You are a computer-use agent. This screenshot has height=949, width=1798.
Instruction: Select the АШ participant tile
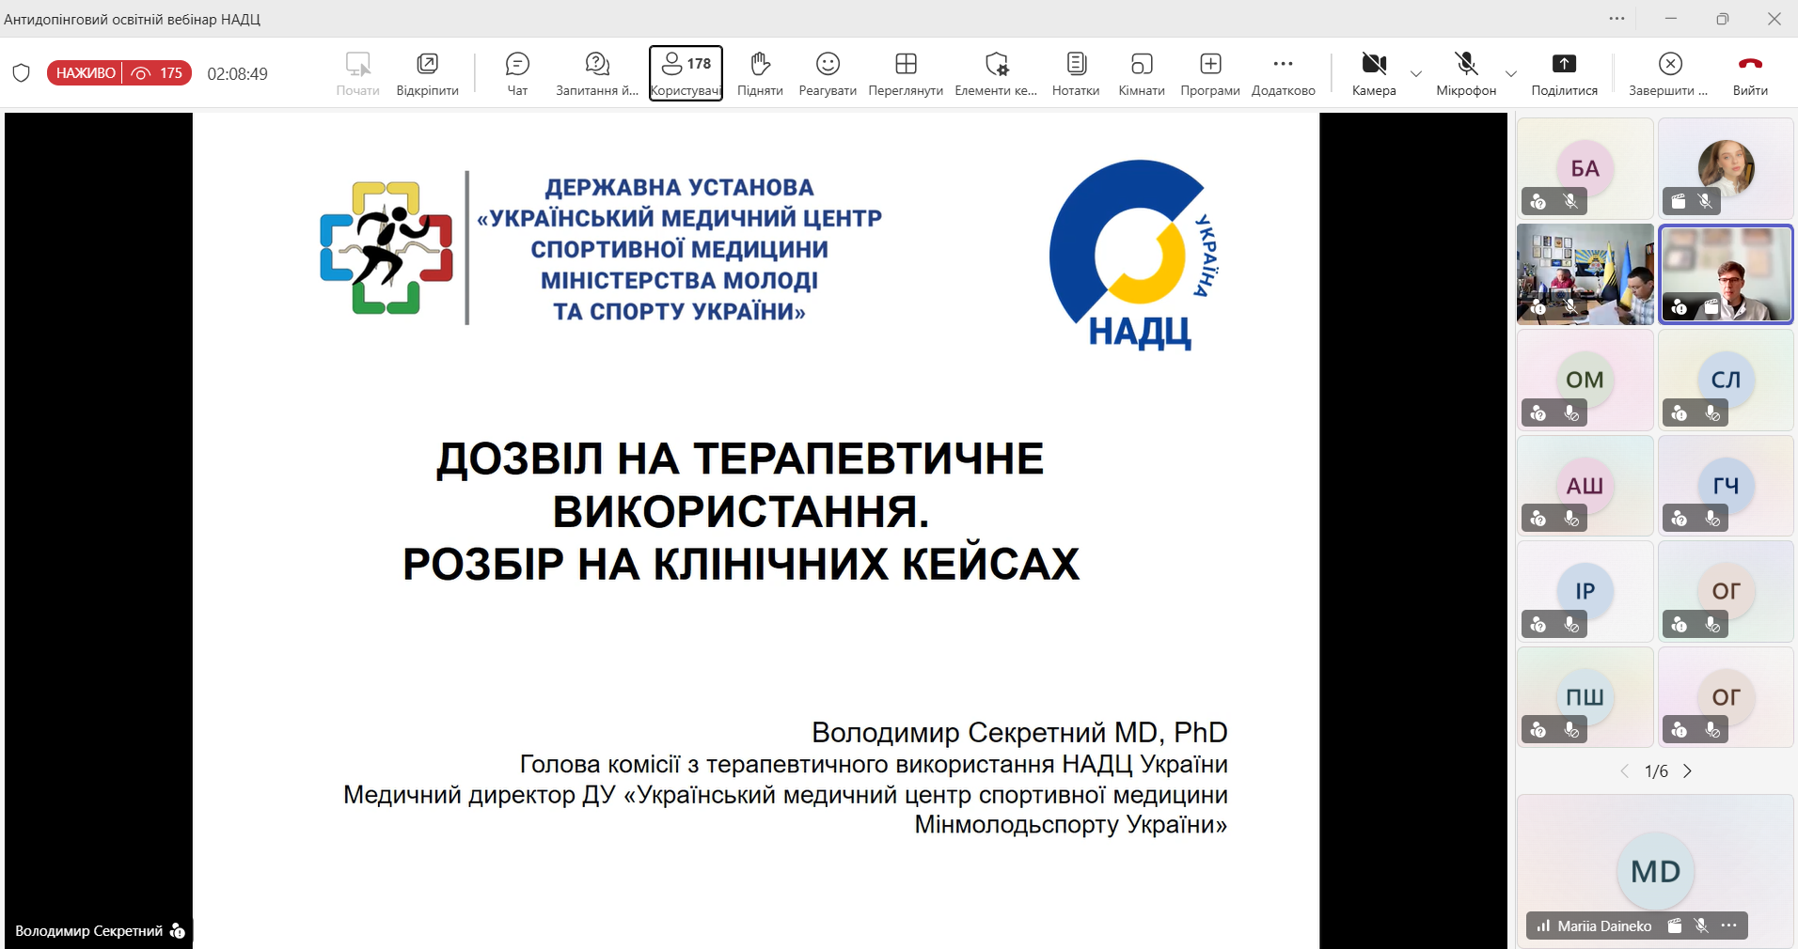pyautogui.click(x=1585, y=486)
